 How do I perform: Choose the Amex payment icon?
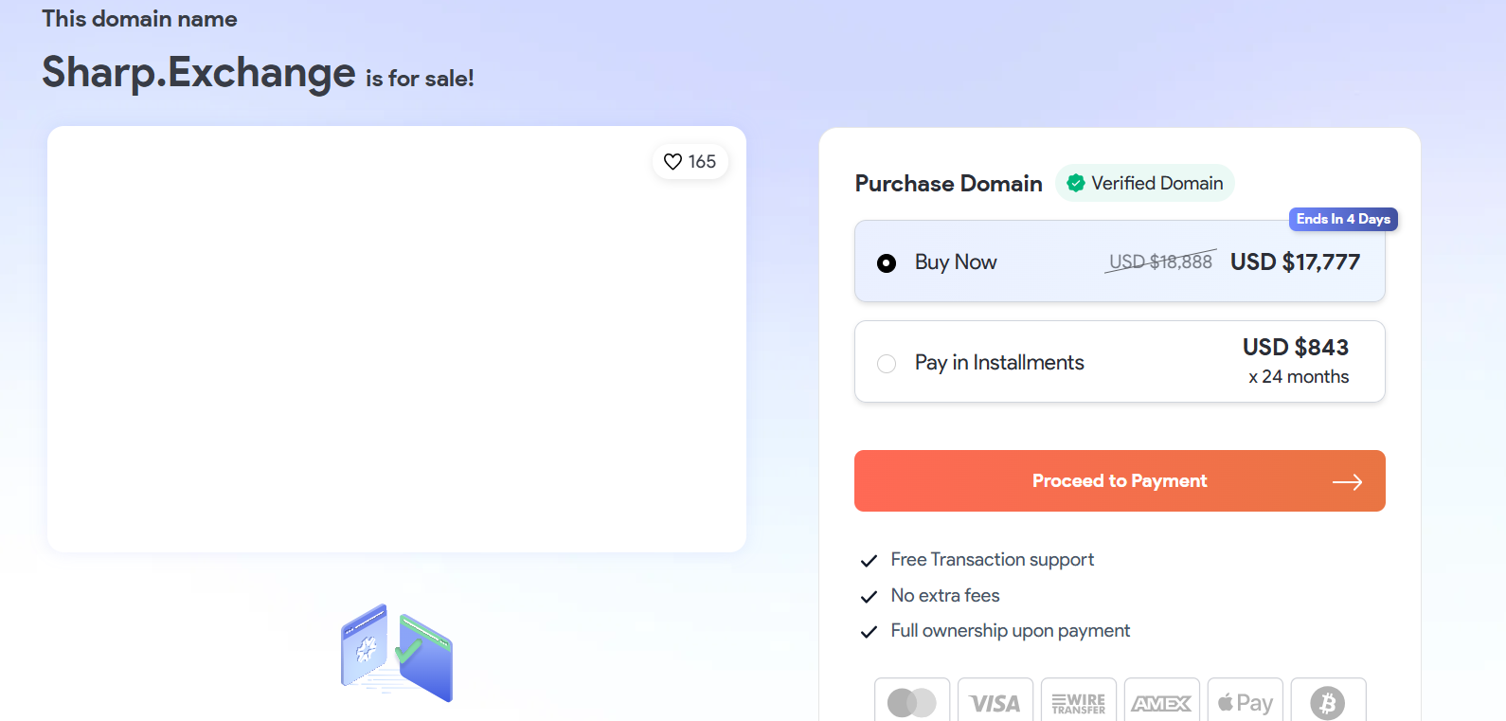point(1161,702)
